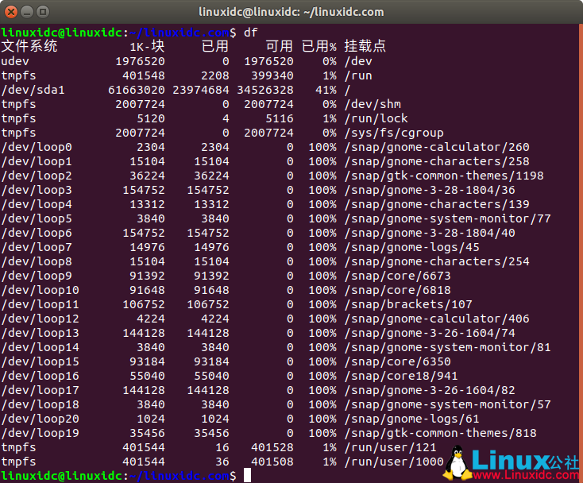Click the '/snap/gnome-calculator/406' path
The width and height of the screenshot is (583, 483).
[x=437, y=319]
